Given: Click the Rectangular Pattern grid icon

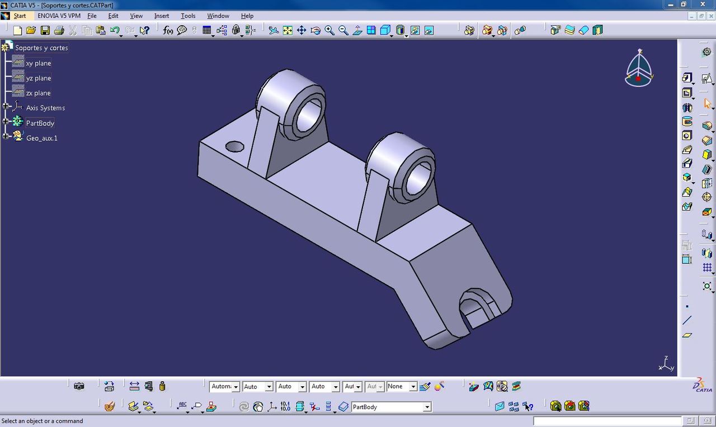Looking at the screenshot, I should 707,268.
